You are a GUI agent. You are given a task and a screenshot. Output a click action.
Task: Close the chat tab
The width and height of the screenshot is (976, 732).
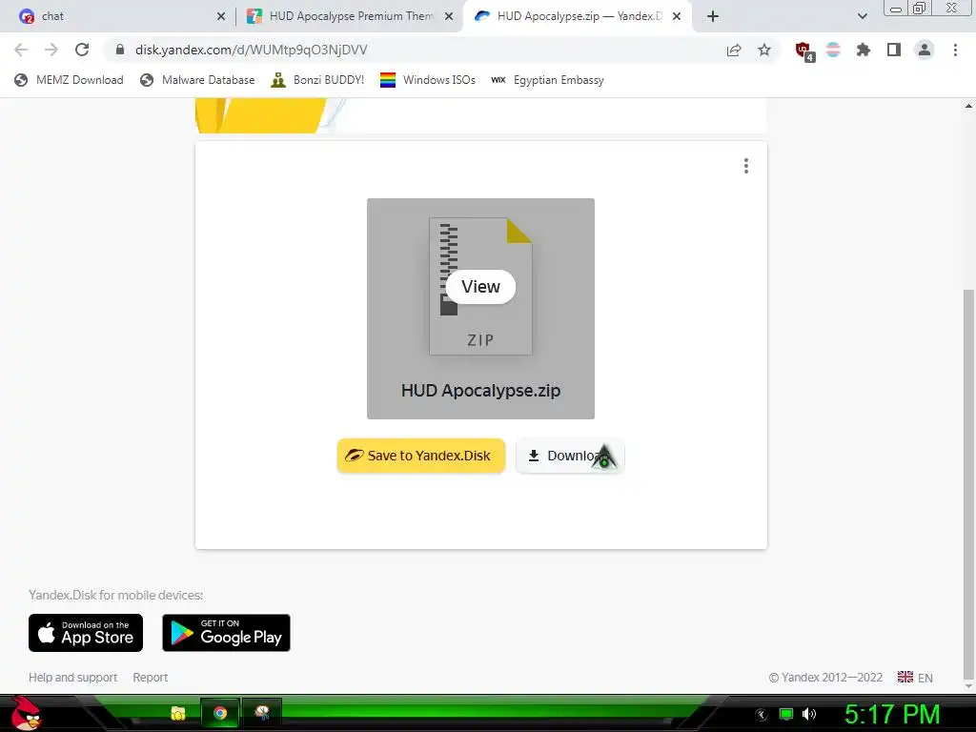[221, 16]
